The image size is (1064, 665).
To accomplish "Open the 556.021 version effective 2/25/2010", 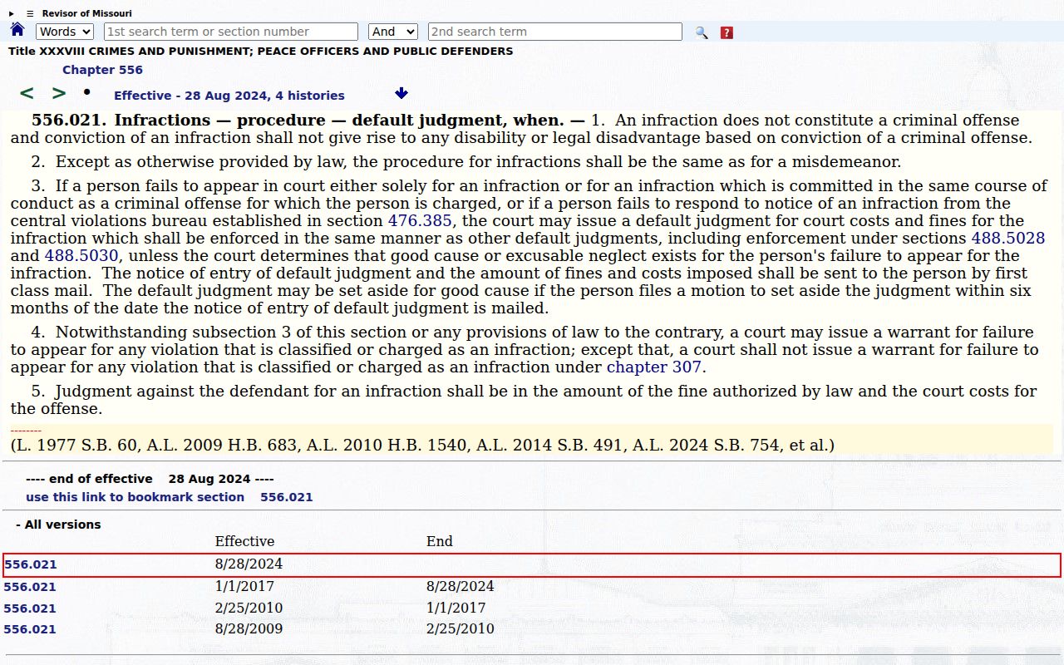I will (x=30, y=608).
